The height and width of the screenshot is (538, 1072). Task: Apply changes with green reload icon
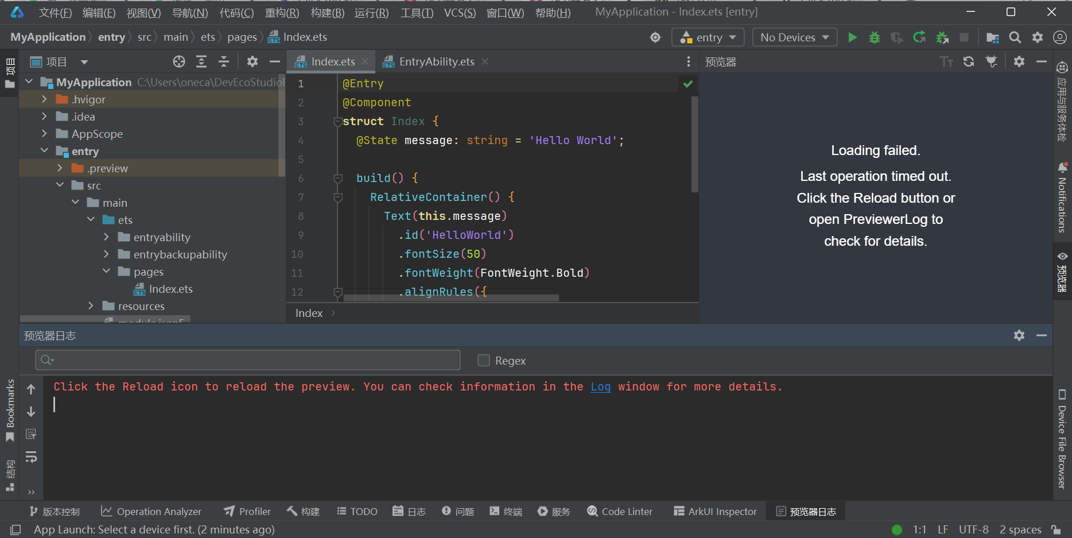coord(919,37)
